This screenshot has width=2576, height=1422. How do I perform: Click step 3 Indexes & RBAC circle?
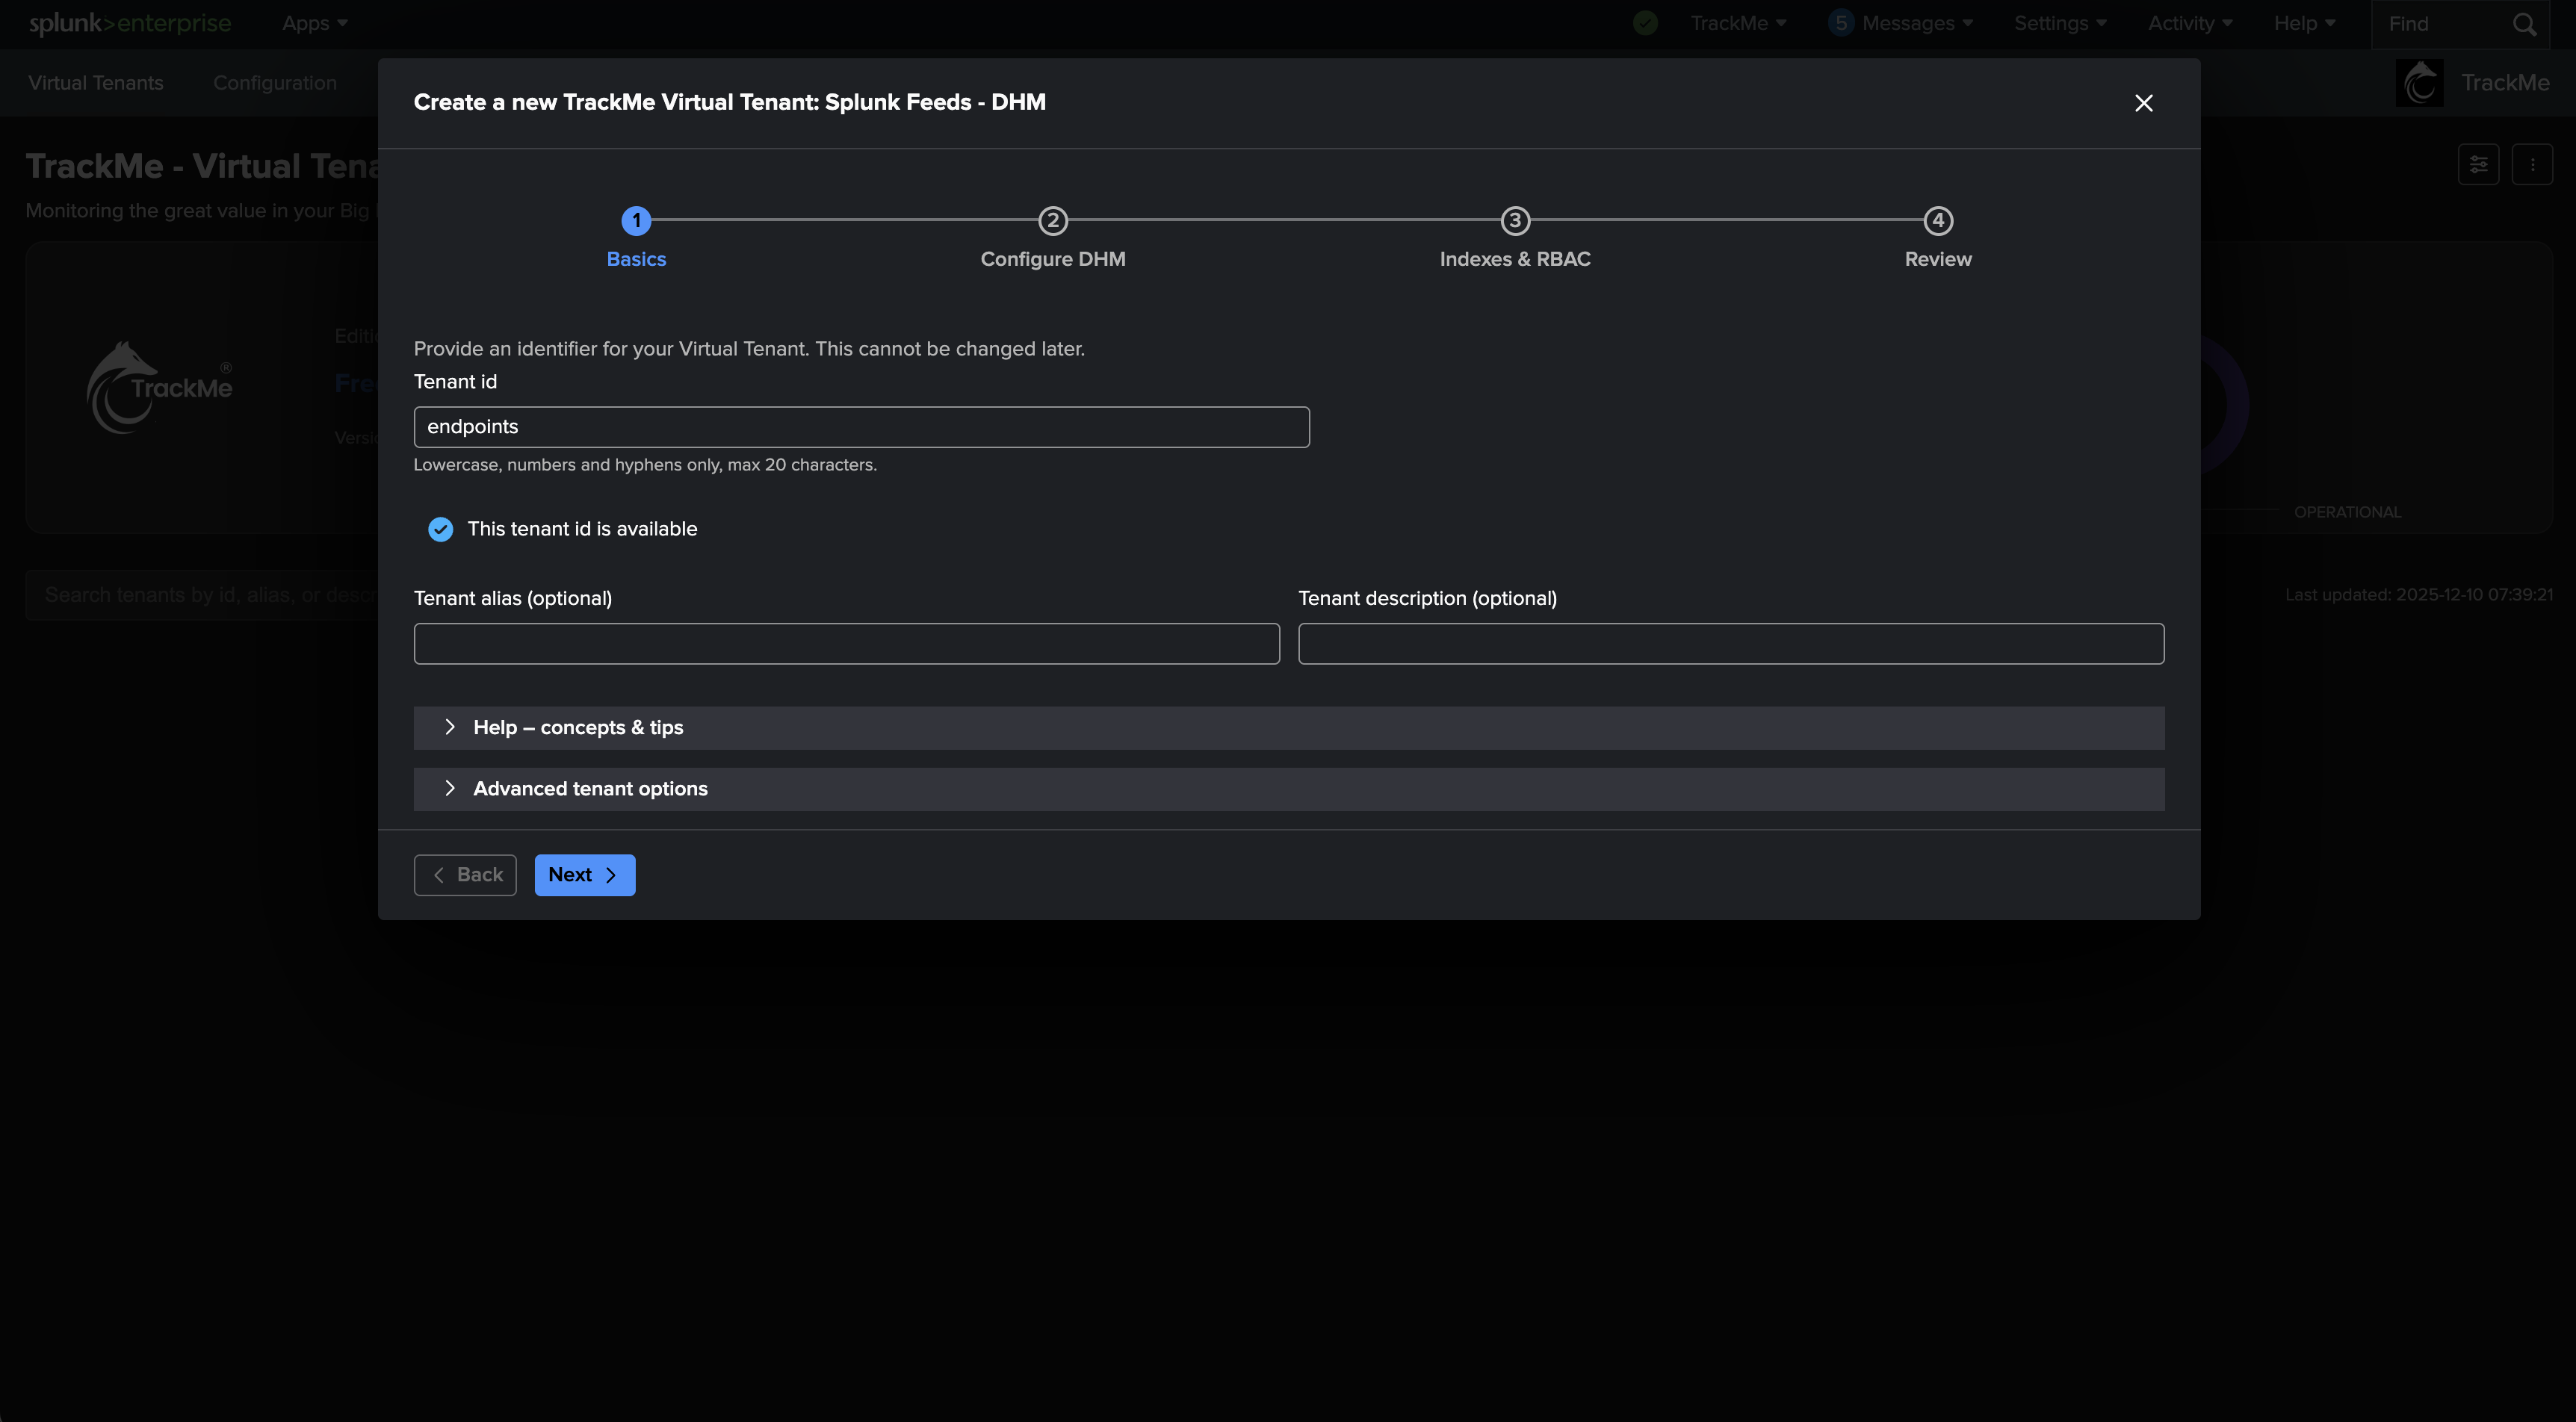pyautogui.click(x=1514, y=220)
